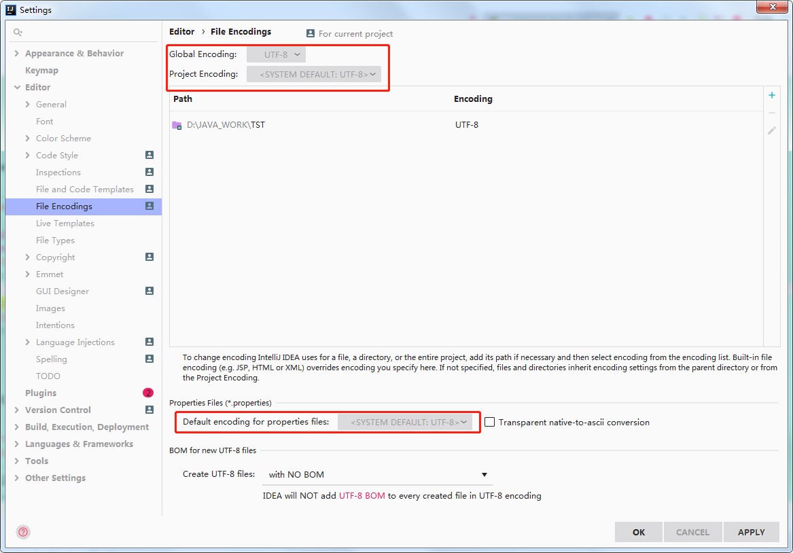Viewport: 793px width, 553px height.
Task: Expand Languages & Frameworks section
Action: pyautogui.click(x=17, y=444)
